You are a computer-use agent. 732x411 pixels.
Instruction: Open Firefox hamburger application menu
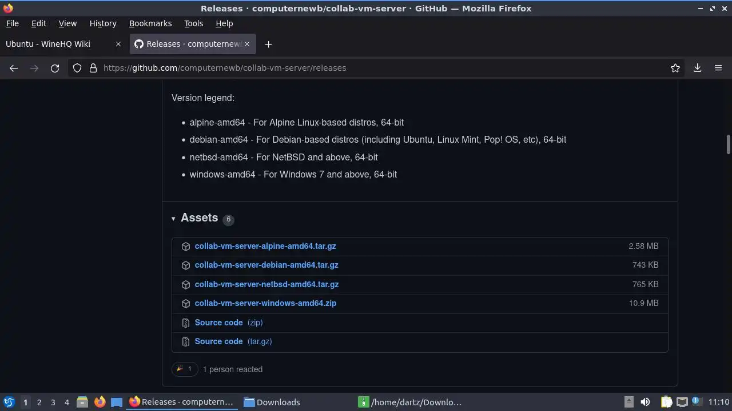click(718, 68)
